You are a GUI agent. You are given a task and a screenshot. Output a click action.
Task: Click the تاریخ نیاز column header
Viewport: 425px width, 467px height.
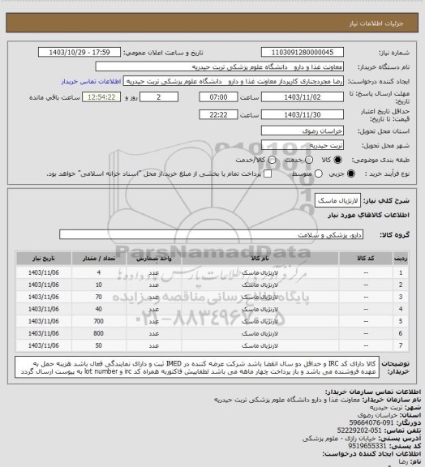[x=44, y=259]
